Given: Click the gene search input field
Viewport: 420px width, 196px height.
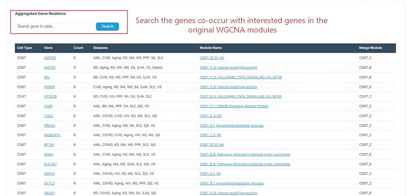Looking at the screenshot, I should tap(52, 26).
